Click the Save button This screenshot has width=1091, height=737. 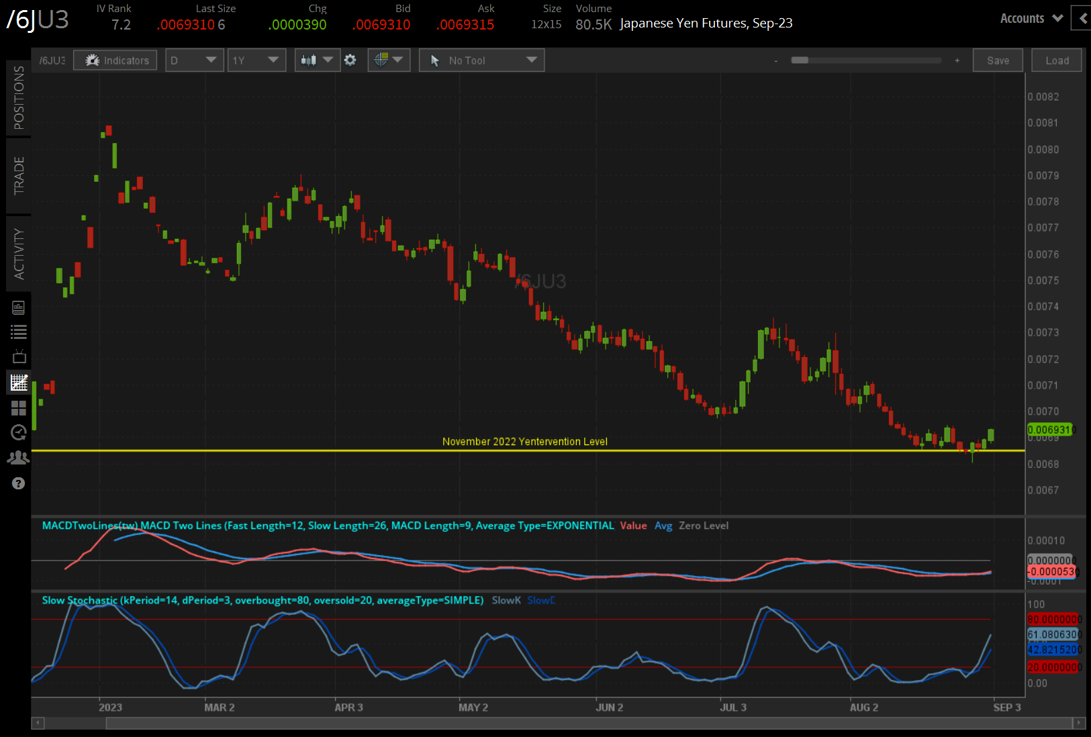998,60
